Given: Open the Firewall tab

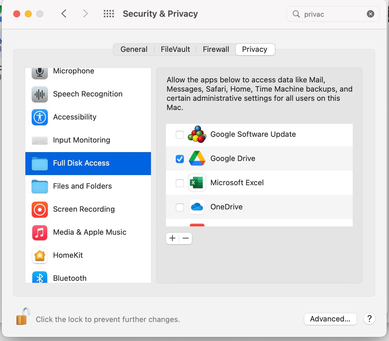Looking at the screenshot, I should pyautogui.click(x=216, y=49).
